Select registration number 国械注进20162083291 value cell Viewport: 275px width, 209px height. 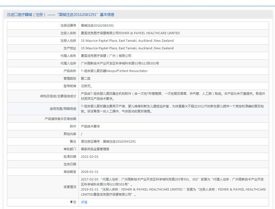click(x=97, y=25)
